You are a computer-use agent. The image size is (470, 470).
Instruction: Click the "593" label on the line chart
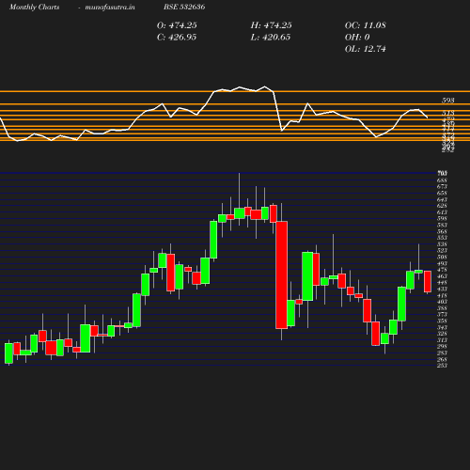coord(448,101)
